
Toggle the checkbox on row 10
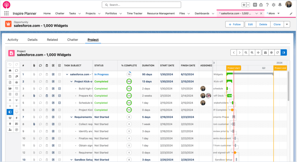coord(59,138)
